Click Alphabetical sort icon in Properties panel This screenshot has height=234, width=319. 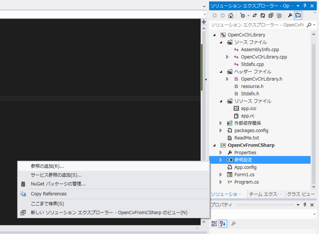tap(223, 224)
